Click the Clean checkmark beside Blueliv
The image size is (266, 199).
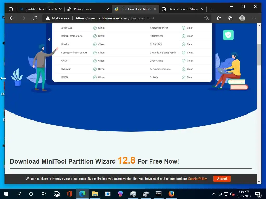(95, 44)
